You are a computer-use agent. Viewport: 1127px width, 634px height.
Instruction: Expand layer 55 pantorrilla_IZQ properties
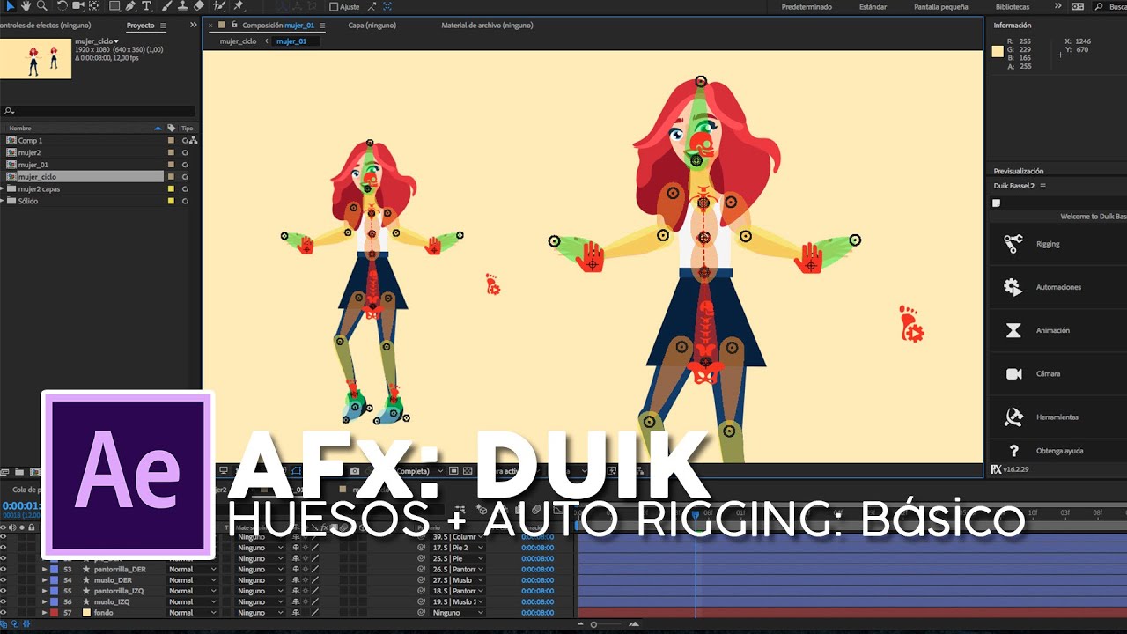pyautogui.click(x=44, y=591)
